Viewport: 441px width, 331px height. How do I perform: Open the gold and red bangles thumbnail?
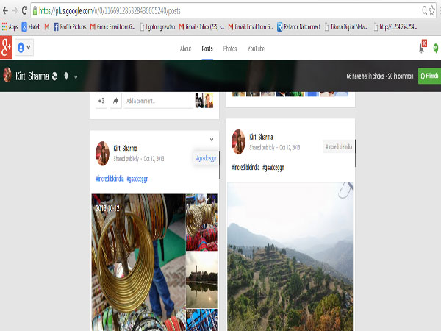click(x=201, y=222)
